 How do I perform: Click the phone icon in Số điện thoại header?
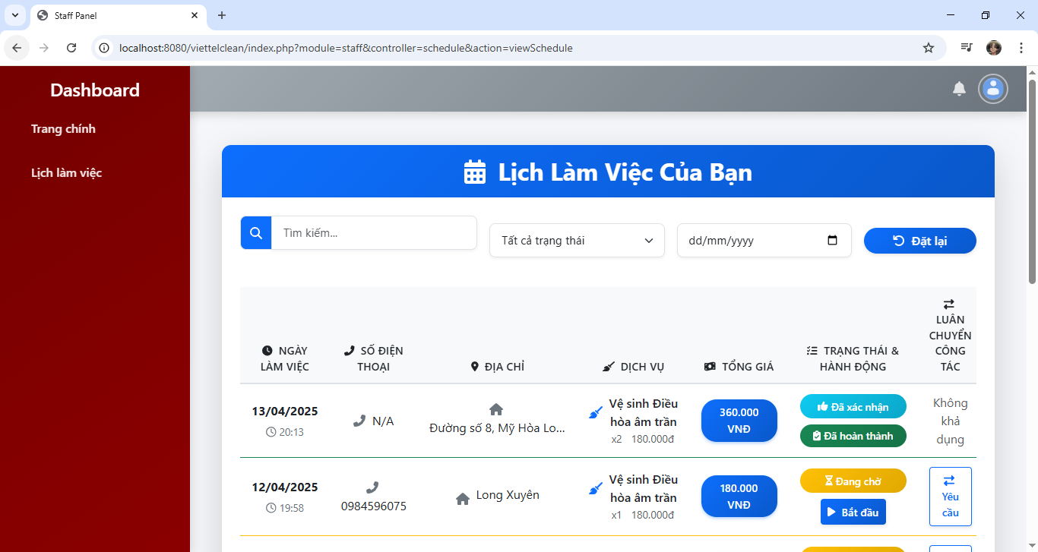coord(350,351)
